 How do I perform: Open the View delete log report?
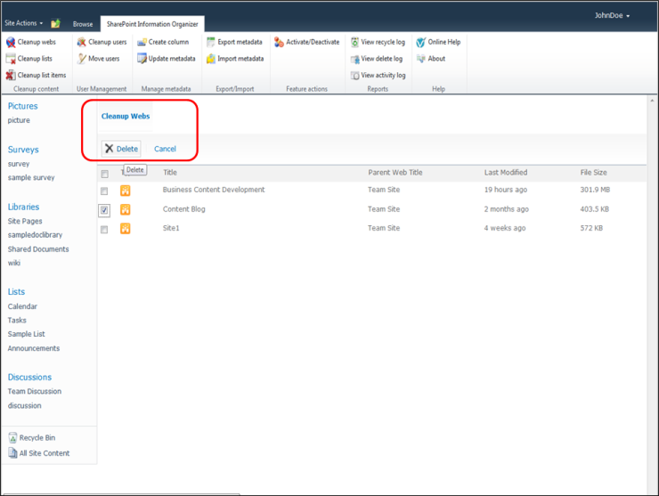coord(377,59)
